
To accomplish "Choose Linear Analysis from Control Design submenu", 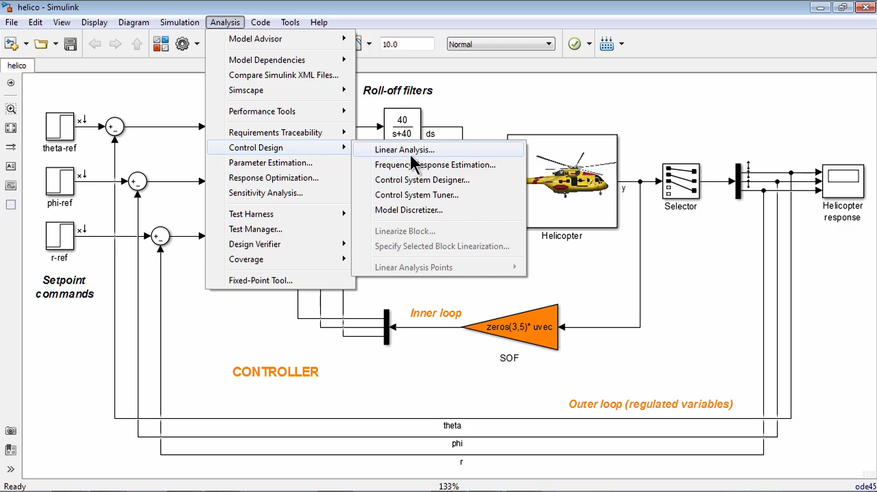I will coord(438,150).
